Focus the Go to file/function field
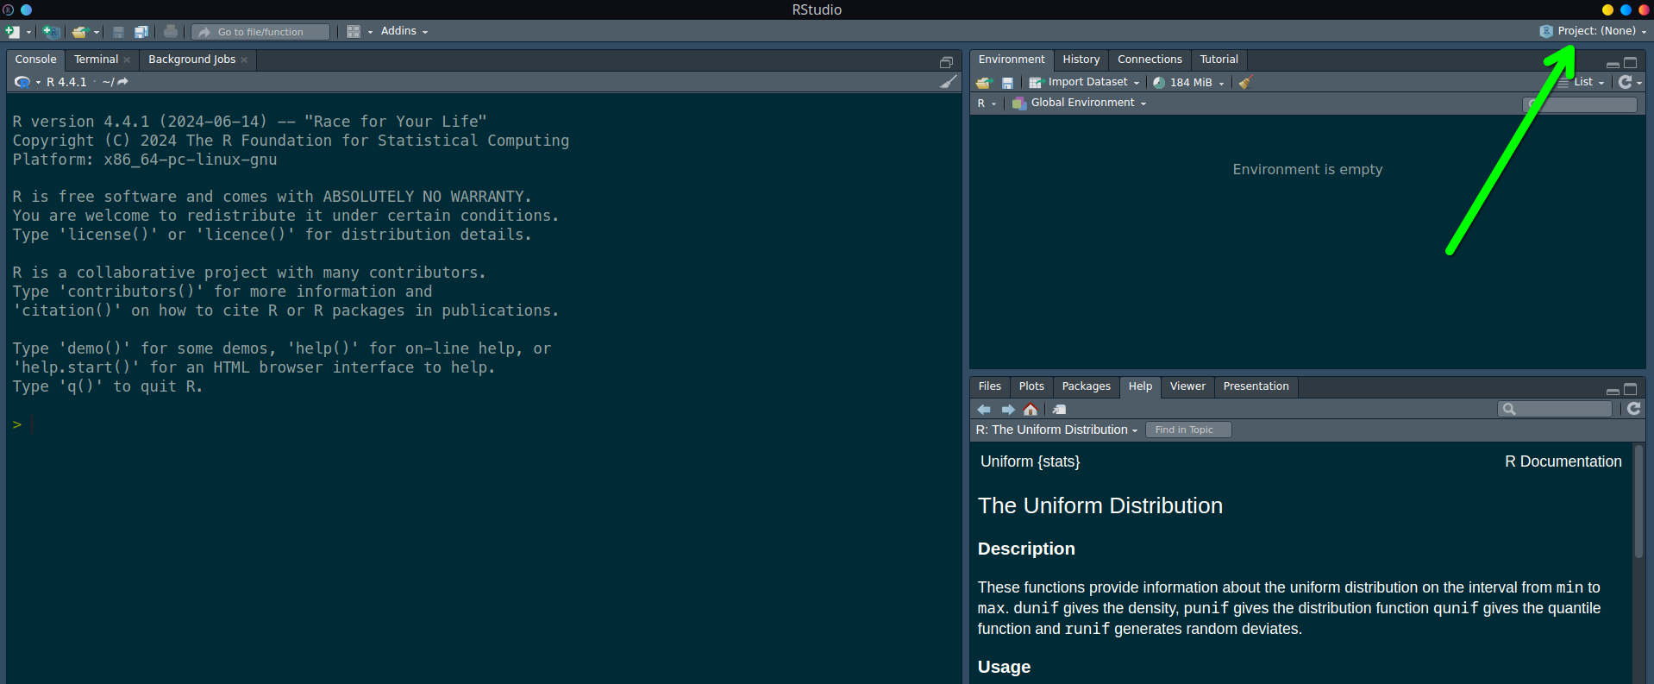Viewport: 1654px width, 684px height. [x=260, y=32]
